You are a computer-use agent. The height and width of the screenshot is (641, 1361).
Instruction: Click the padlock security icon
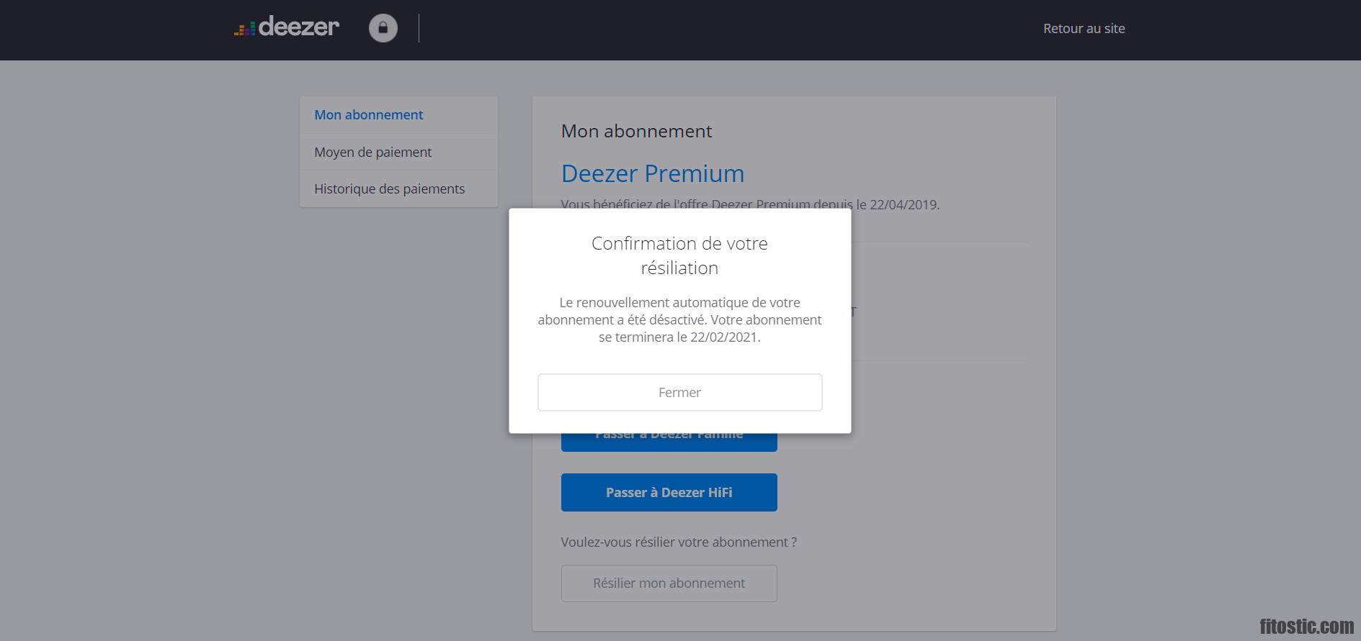(x=383, y=28)
